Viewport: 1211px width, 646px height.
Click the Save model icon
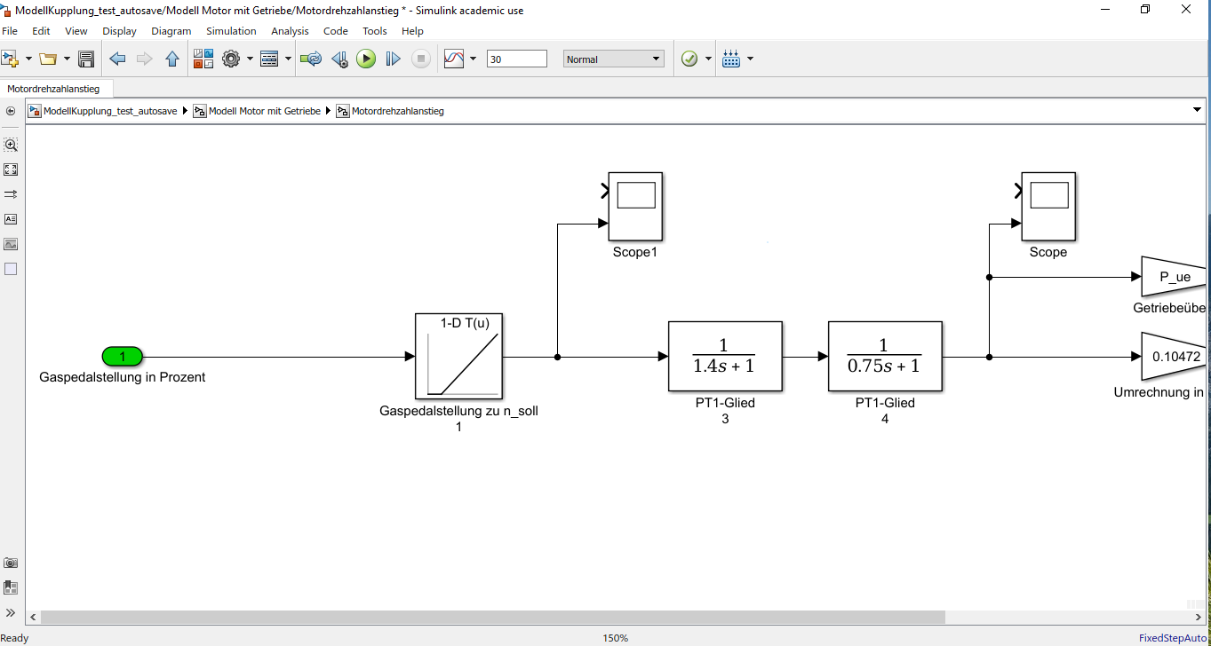click(86, 59)
